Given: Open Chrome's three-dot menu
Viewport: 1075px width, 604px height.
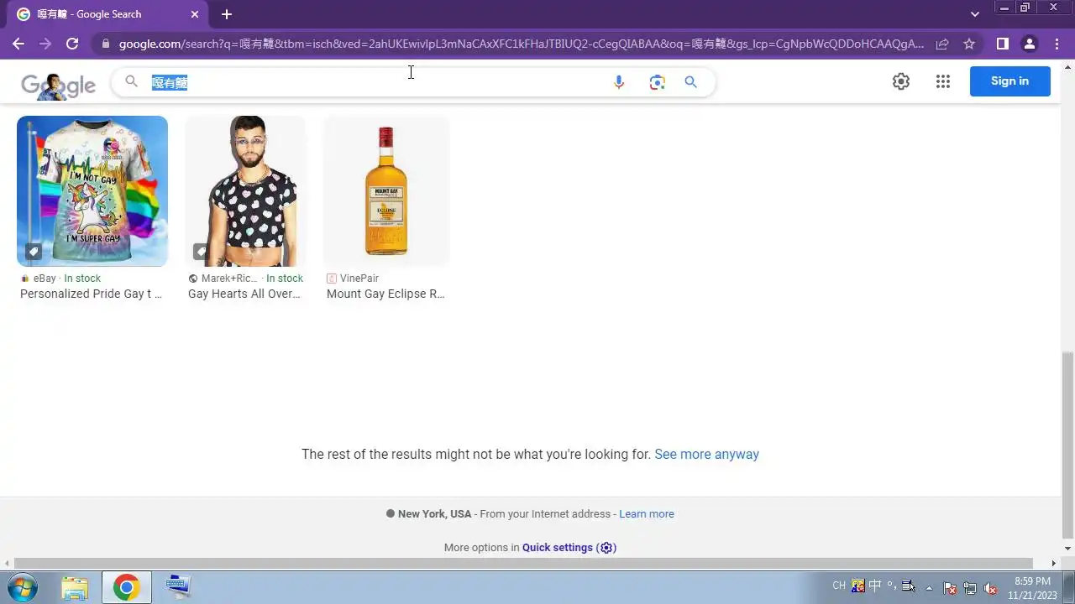Looking at the screenshot, I should (x=1056, y=44).
